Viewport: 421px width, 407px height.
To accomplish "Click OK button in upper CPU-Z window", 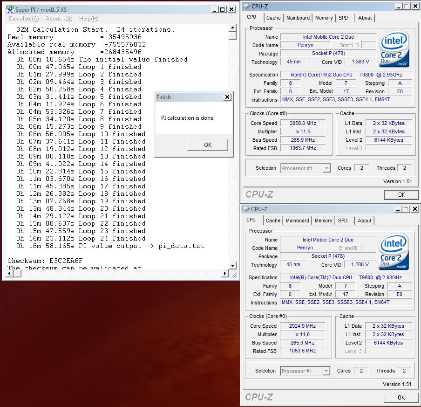I will 401,194.
